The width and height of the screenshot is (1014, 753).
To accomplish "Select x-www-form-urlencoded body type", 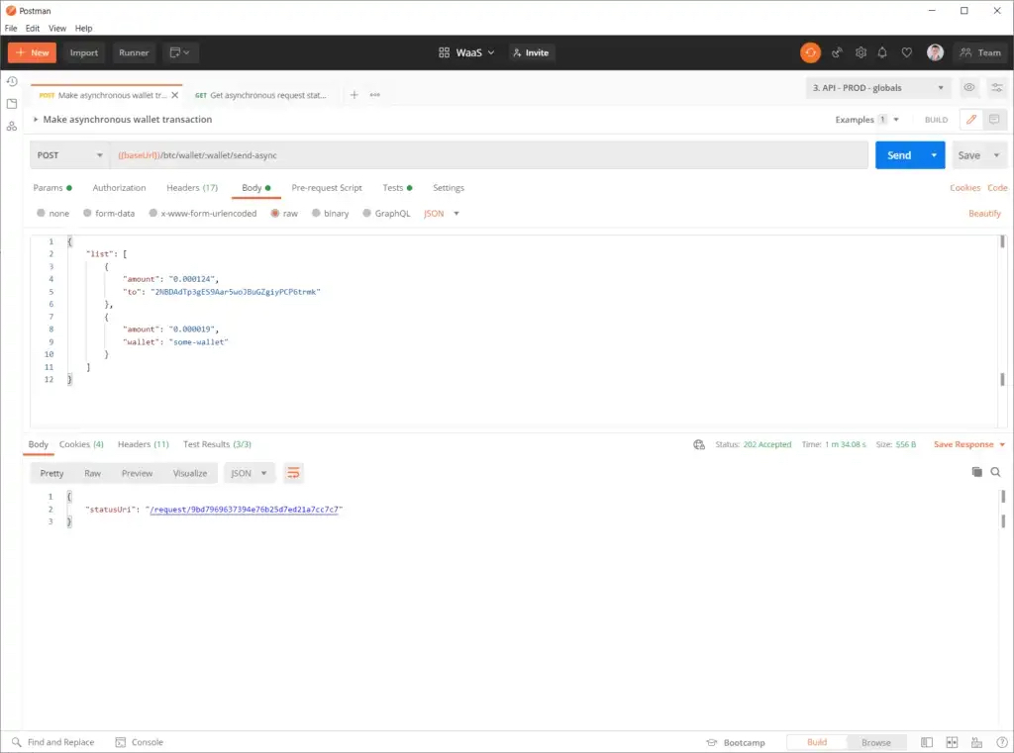I will click(x=202, y=214).
